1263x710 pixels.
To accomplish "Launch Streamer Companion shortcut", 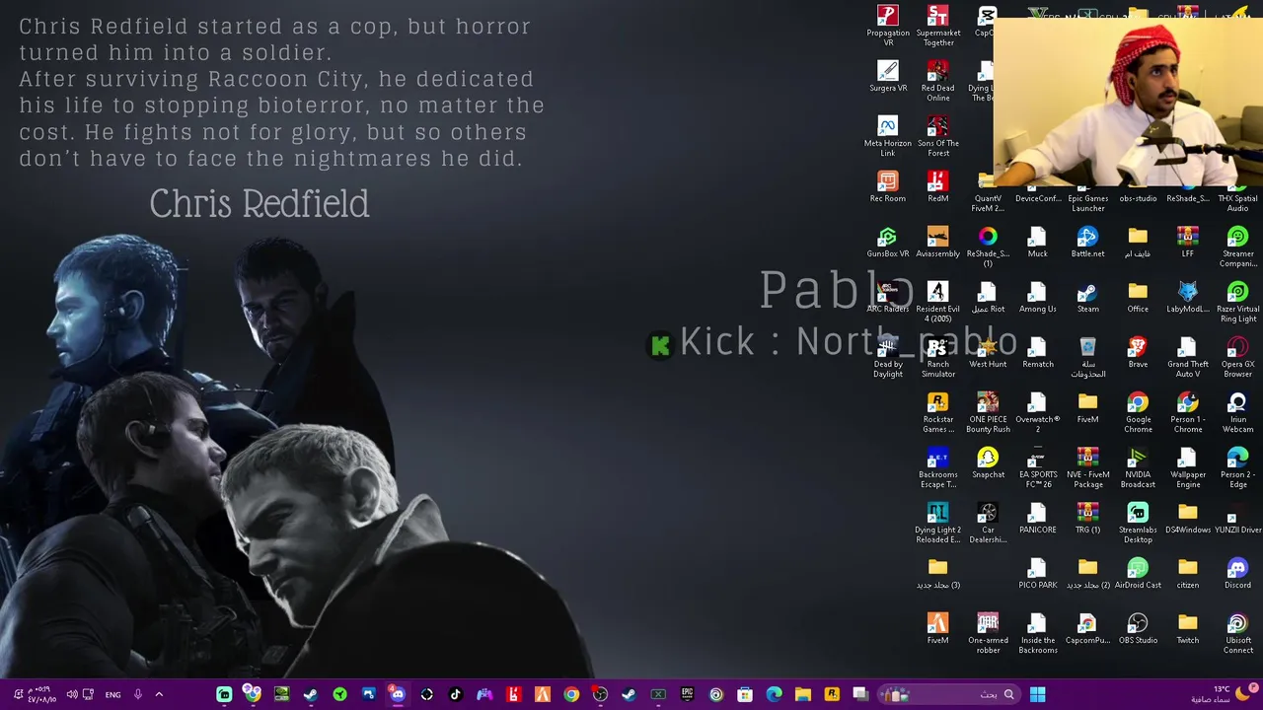I will click(1237, 247).
